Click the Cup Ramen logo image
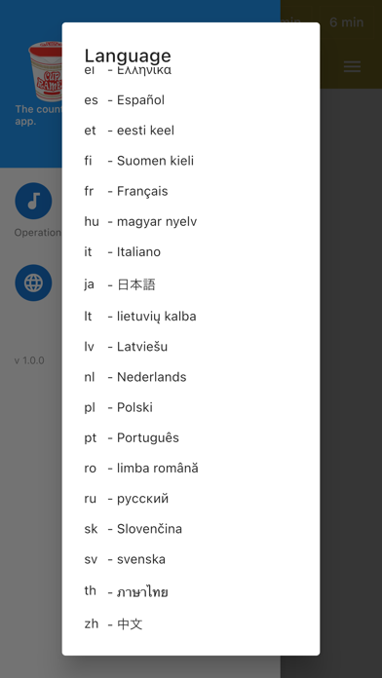Viewport: 382px width, 678px height. 46,71
